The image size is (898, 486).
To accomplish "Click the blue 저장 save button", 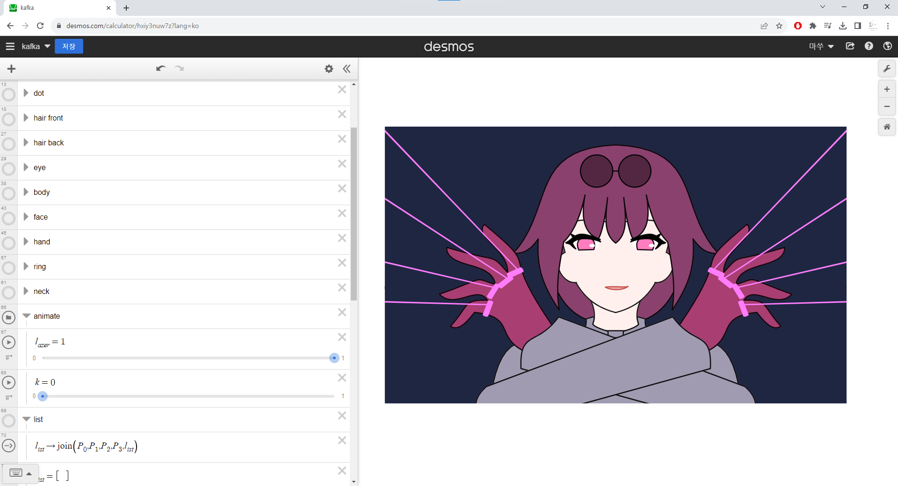I will coord(69,46).
